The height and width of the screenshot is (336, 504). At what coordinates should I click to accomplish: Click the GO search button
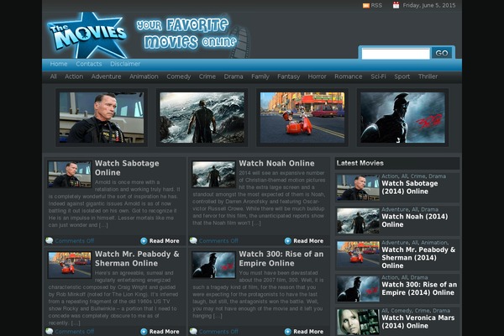(x=442, y=53)
